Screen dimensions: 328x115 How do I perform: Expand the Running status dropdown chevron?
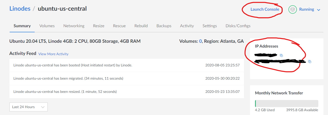coord(318,10)
